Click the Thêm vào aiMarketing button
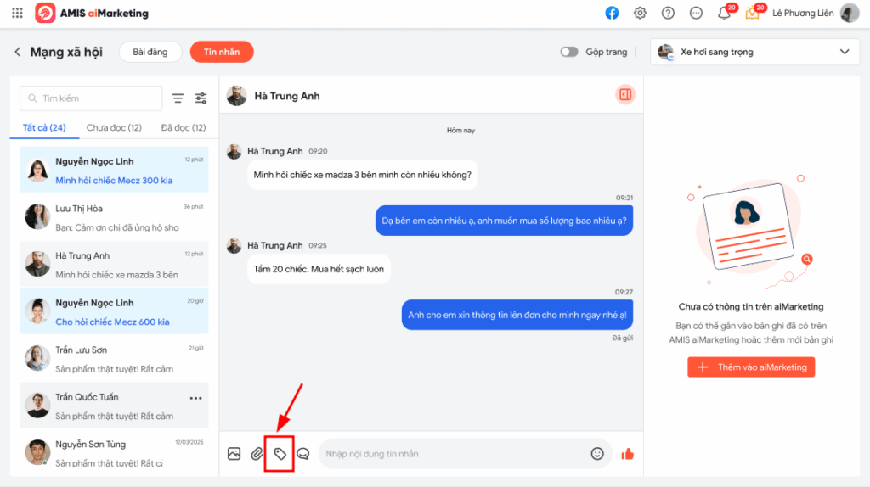The height and width of the screenshot is (487, 870). tap(751, 367)
